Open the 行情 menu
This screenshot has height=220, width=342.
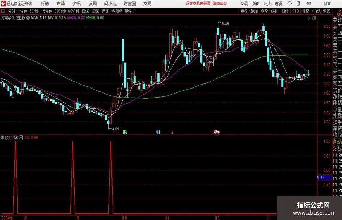coord(45,4)
